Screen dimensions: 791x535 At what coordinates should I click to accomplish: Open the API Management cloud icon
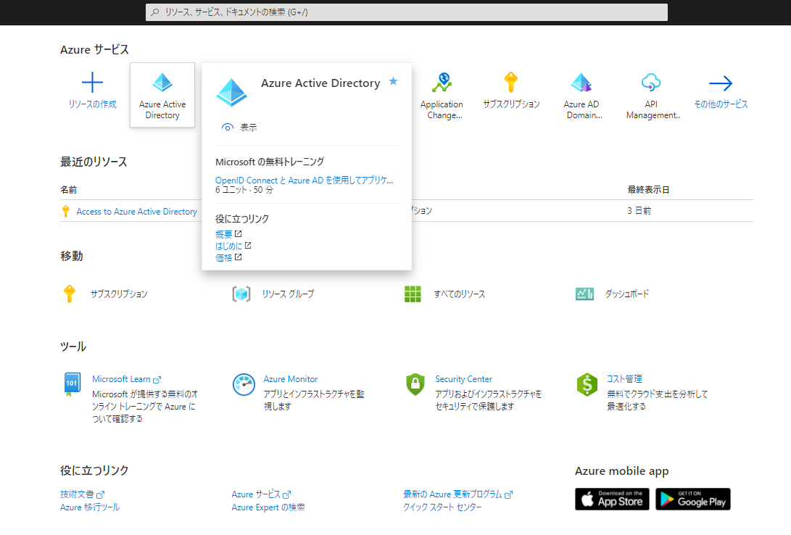651,83
